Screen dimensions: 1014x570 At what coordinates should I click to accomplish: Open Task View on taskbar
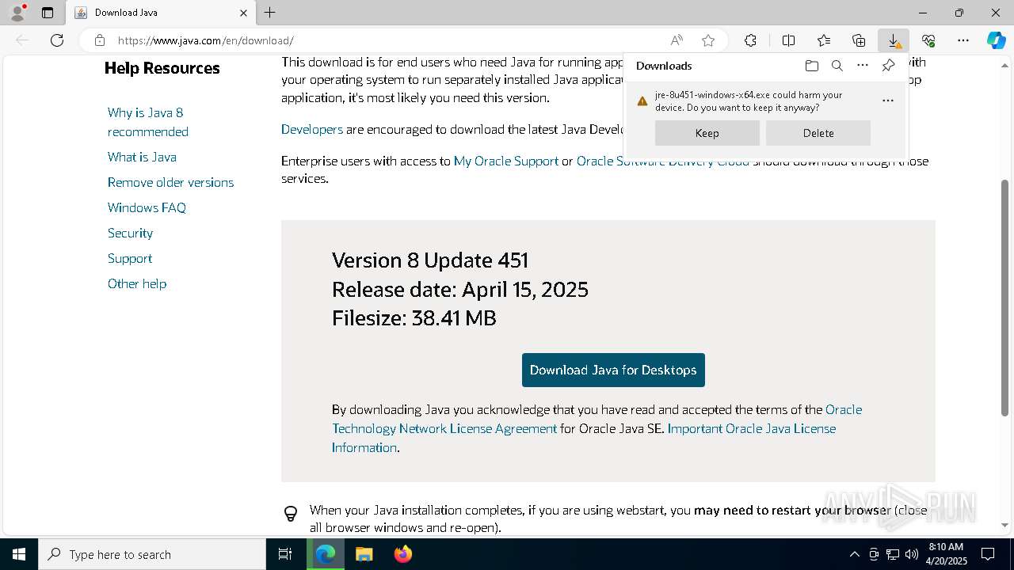click(x=285, y=554)
